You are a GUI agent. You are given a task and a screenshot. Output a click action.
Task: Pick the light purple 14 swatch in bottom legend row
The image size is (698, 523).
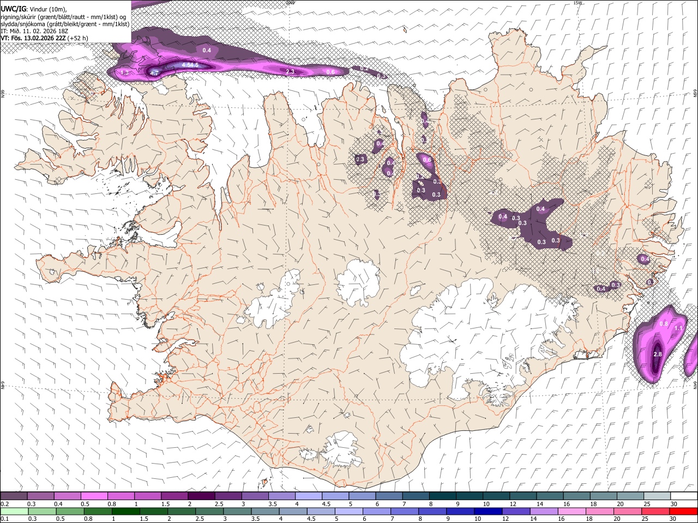point(544,511)
